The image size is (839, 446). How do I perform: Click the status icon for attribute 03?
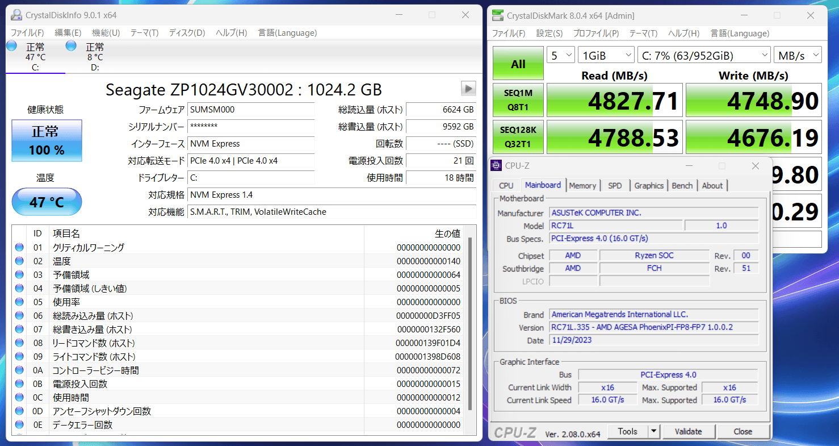pyautogui.click(x=19, y=274)
